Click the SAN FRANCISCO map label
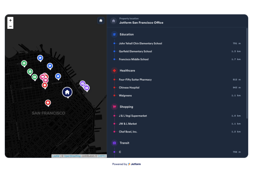Image resolution: width=253 pixels, height=171 pixels. [x=48, y=113]
